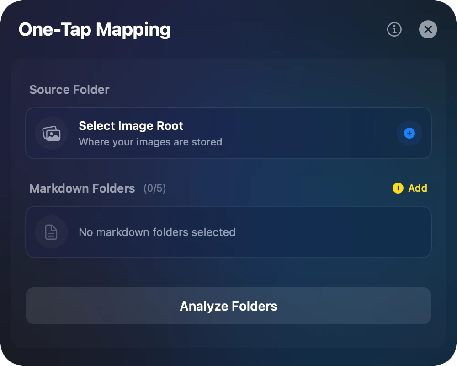
Task: Close the One-Tap Mapping dialog
Action: 428,29
